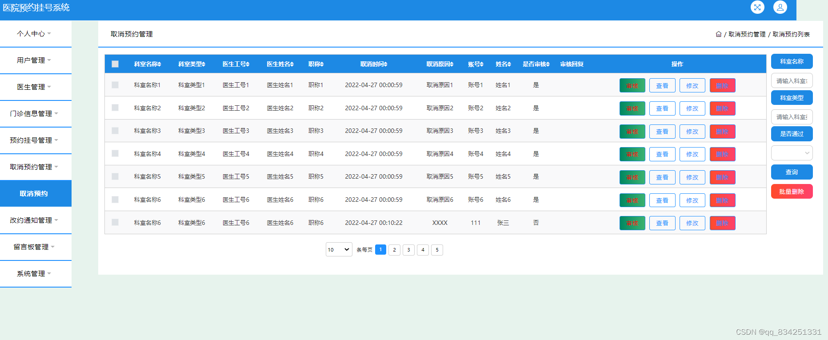The width and height of the screenshot is (828, 340).
Task: Click the 科室类型 filter label button
Action: [792, 98]
